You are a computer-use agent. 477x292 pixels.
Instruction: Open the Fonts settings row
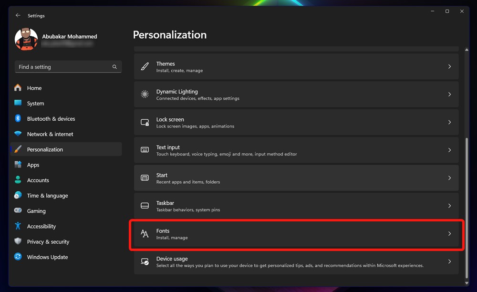tap(296, 234)
